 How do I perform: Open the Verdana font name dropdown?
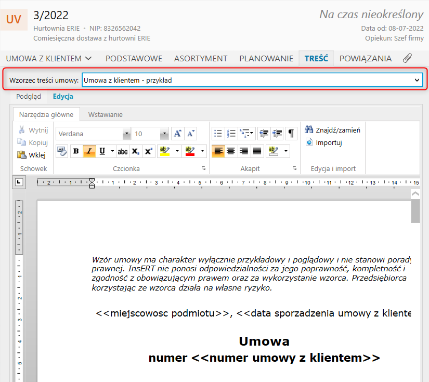[126, 134]
